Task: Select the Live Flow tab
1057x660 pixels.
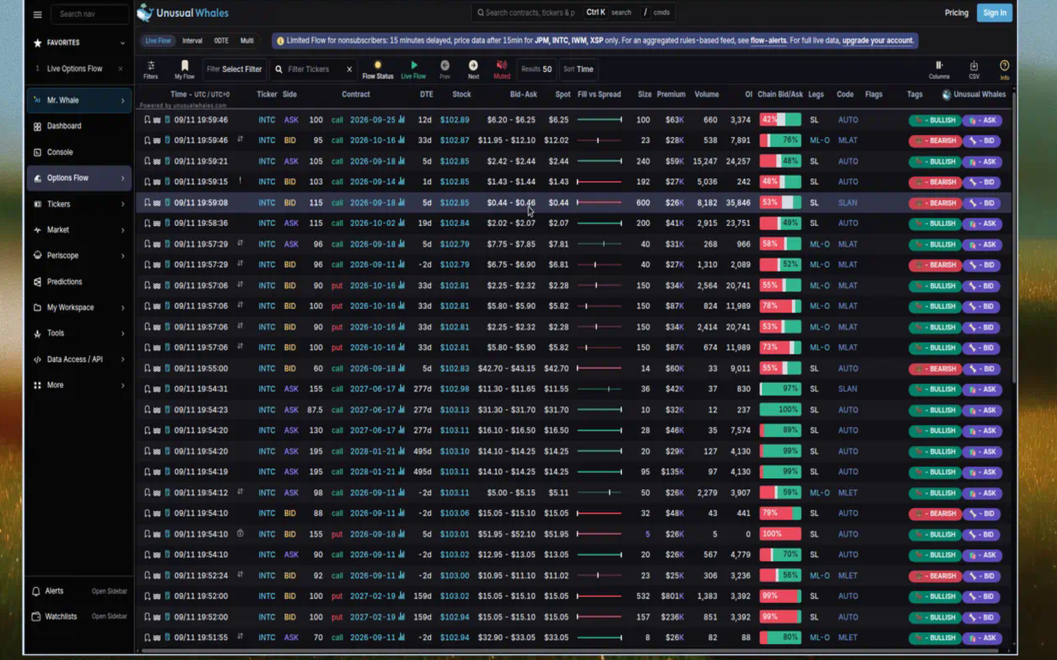Action: 158,41
